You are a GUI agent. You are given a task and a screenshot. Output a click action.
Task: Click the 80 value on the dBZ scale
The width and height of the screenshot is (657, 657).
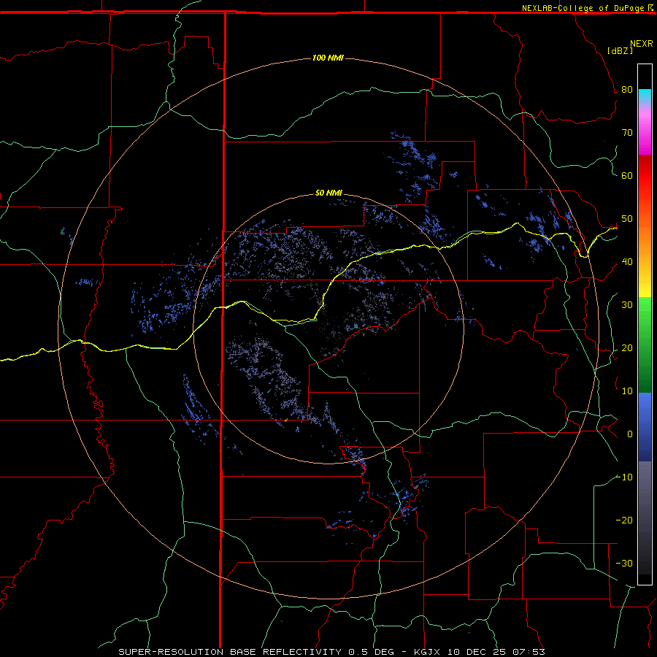[627, 90]
